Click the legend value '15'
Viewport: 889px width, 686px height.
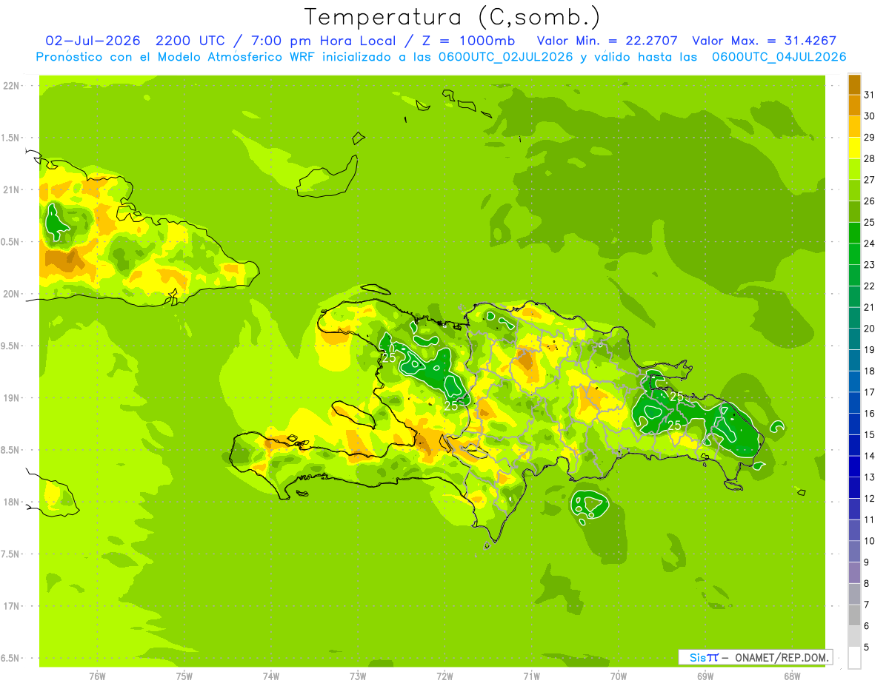870,434
